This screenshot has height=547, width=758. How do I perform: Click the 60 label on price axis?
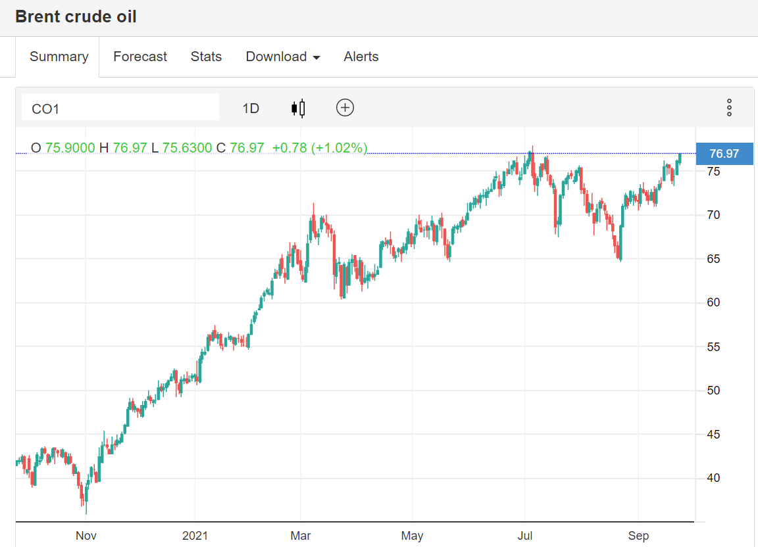713,302
